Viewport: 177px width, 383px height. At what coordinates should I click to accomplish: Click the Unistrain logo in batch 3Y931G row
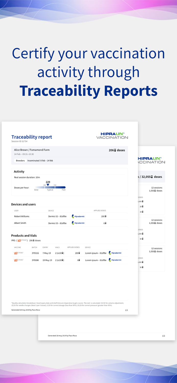tap(19, 253)
